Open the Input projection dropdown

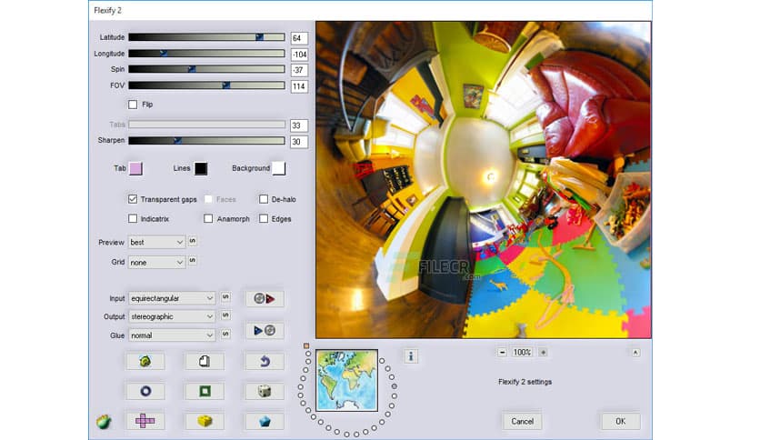(172, 298)
